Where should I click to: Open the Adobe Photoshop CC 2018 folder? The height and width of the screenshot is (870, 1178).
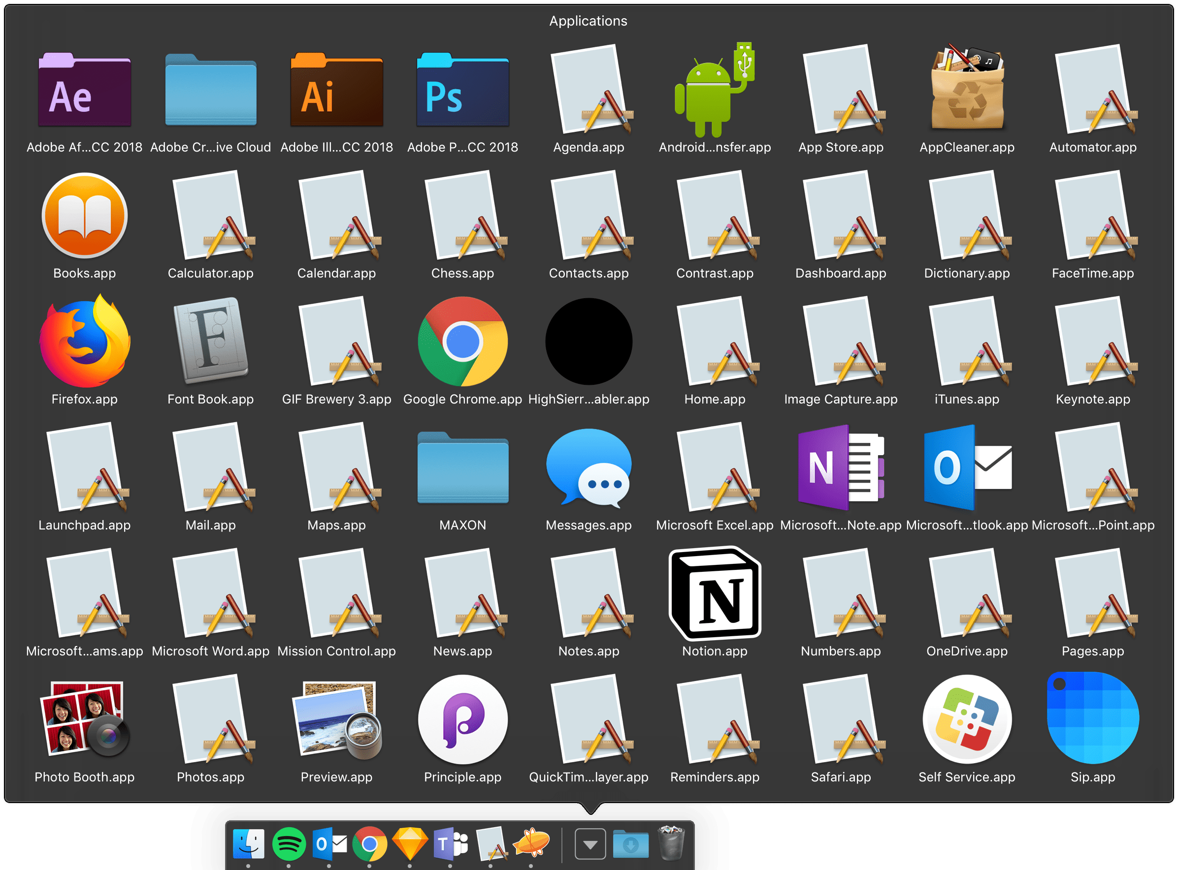463,91
